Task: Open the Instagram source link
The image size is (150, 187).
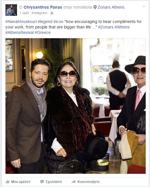Action: 39,13
